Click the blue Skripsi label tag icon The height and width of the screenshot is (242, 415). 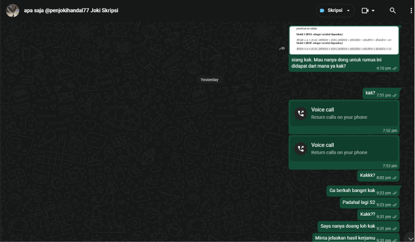[x=322, y=10]
